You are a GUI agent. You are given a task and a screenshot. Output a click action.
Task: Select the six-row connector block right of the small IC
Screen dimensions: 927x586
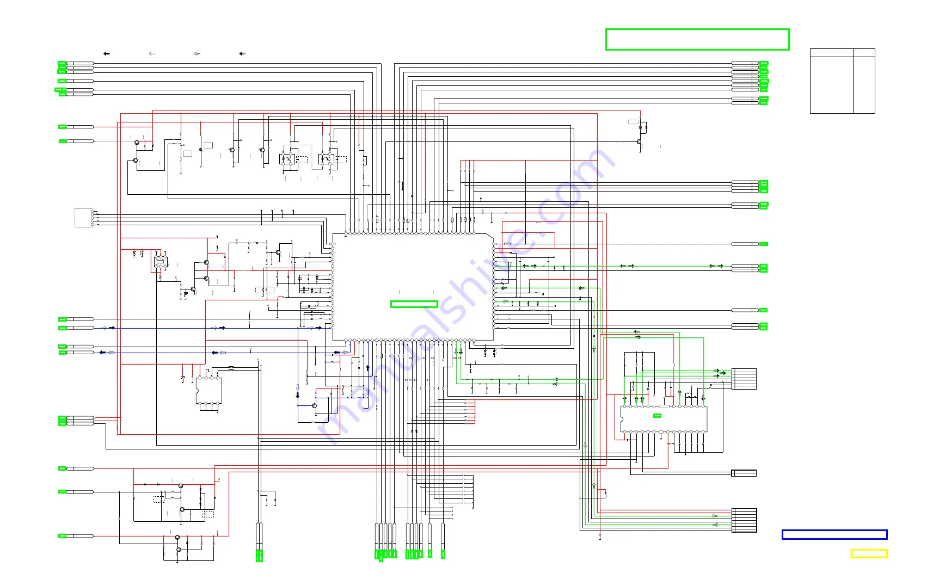744,379
